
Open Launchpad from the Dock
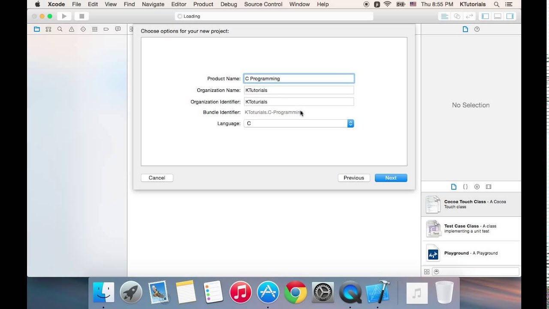131,292
